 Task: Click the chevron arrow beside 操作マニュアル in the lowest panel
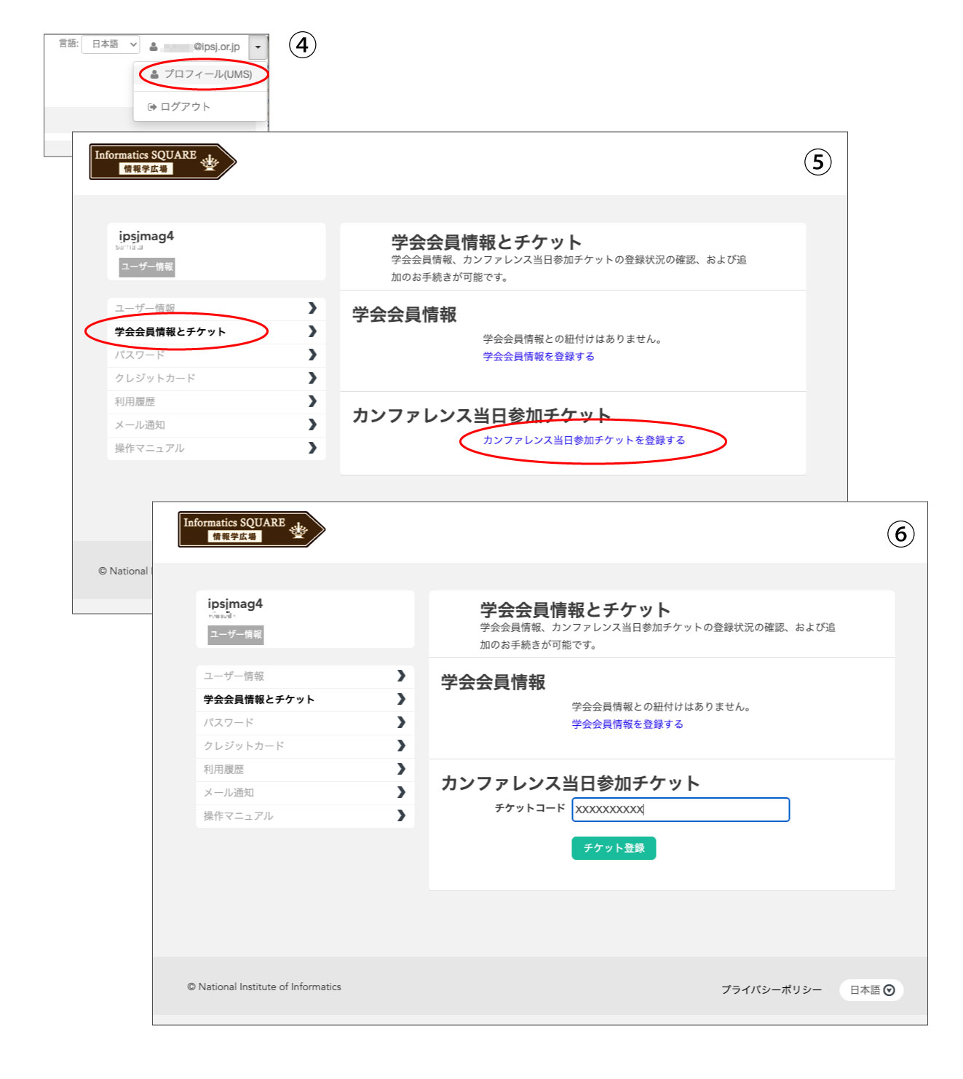[401, 815]
